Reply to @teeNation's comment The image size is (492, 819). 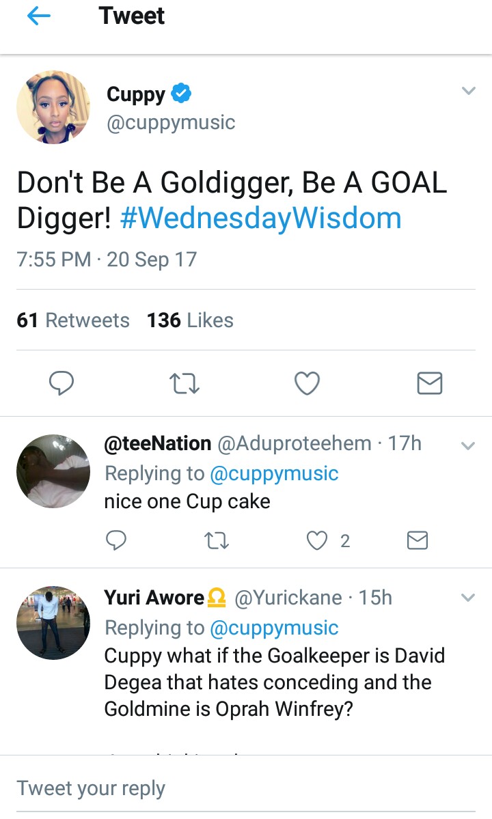116,541
